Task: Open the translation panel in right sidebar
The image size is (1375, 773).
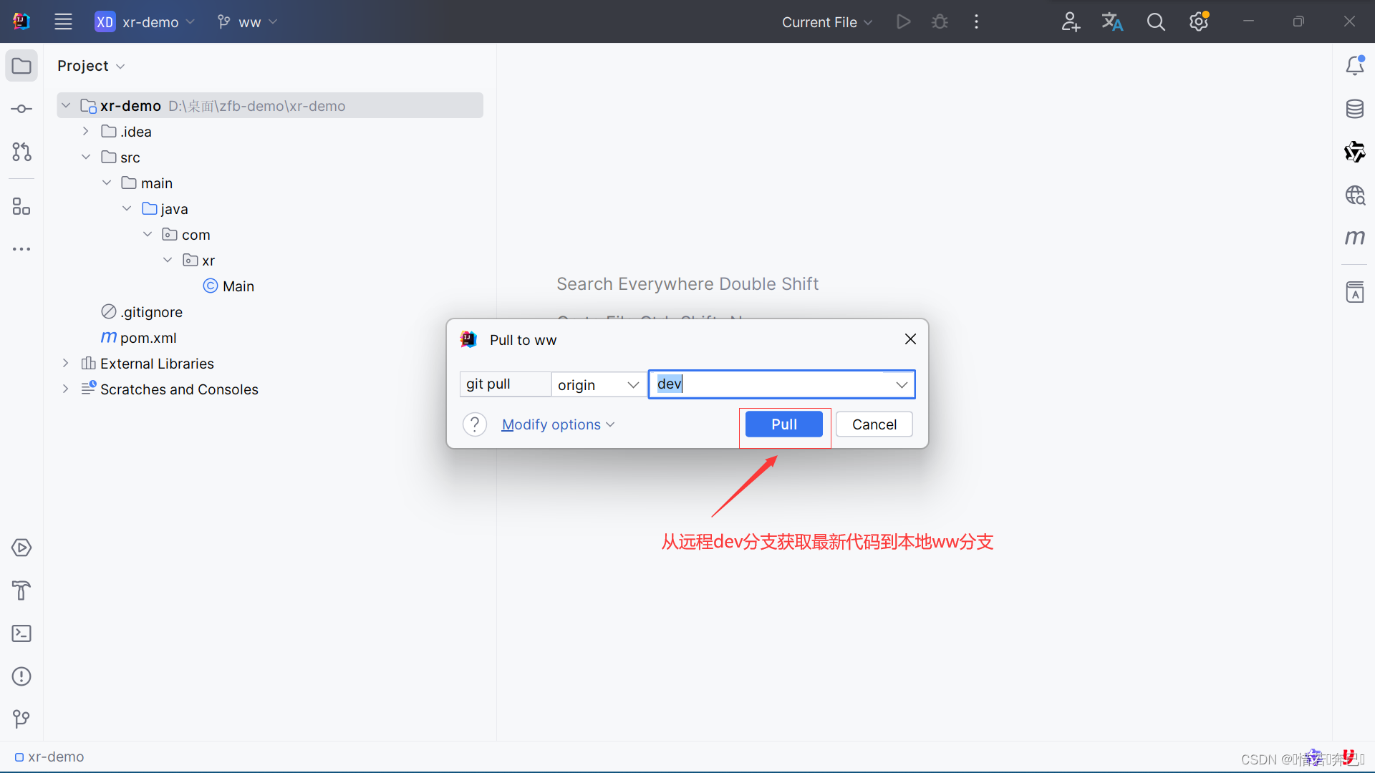Action: (x=1354, y=292)
